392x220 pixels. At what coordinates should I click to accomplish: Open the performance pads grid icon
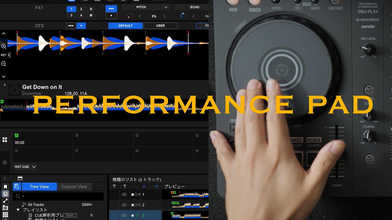click(5, 140)
